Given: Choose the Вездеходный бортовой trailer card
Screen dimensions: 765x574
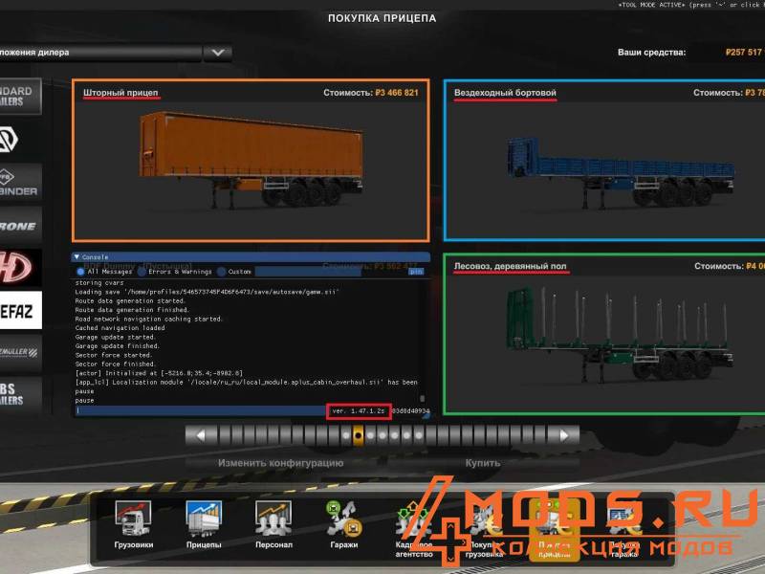Looking at the screenshot, I should (604, 160).
